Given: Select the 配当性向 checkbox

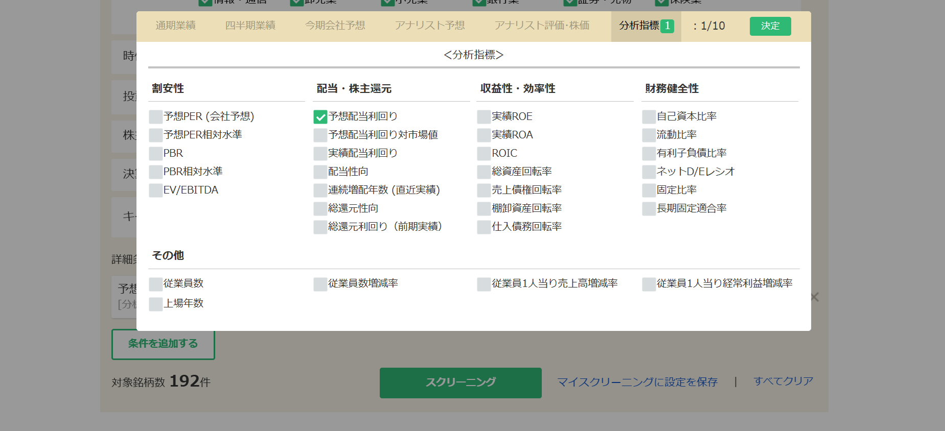Looking at the screenshot, I should pos(320,172).
